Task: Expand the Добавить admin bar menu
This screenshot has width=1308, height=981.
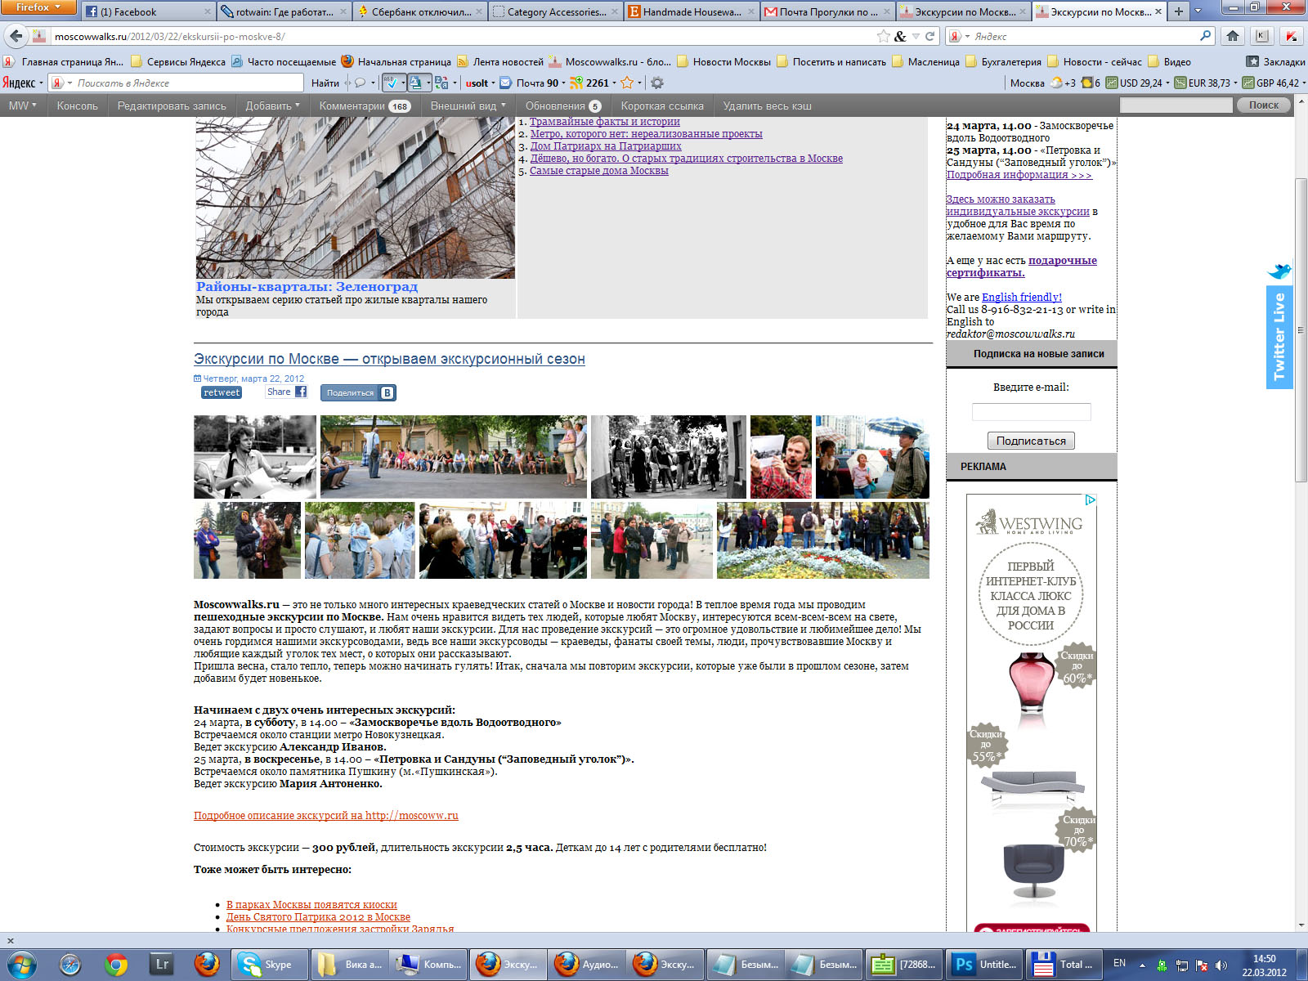Action: tap(272, 105)
